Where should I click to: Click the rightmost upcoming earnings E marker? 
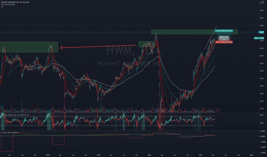[218, 110]
